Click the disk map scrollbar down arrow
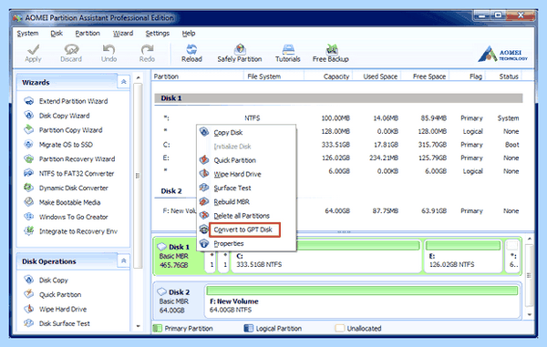 529,314
